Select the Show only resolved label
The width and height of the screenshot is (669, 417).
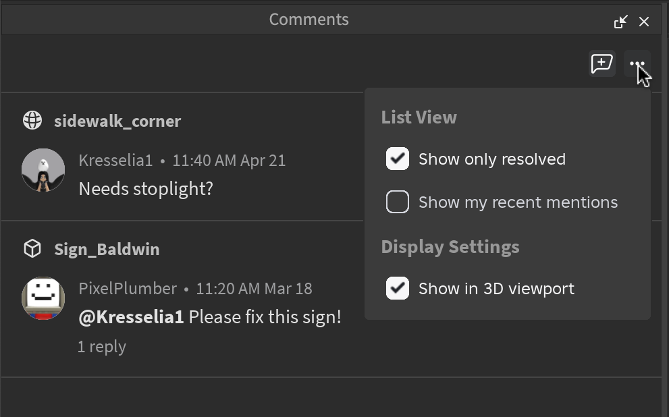click(492, 159)
